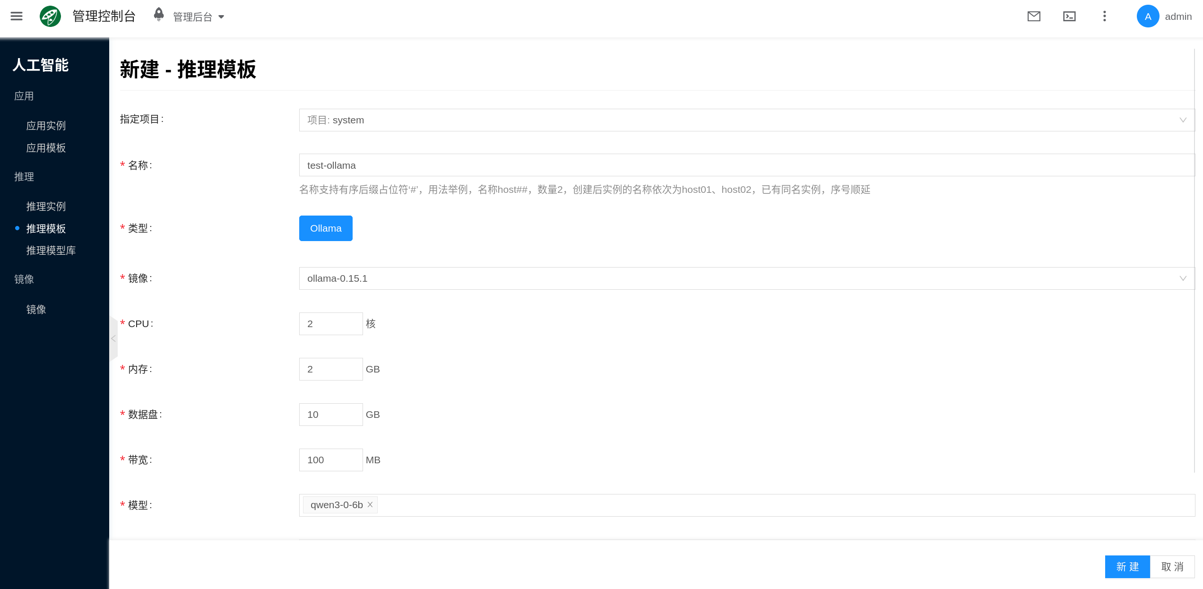Remove the qwen3-0-6b model tag

[x=370, y=505]
